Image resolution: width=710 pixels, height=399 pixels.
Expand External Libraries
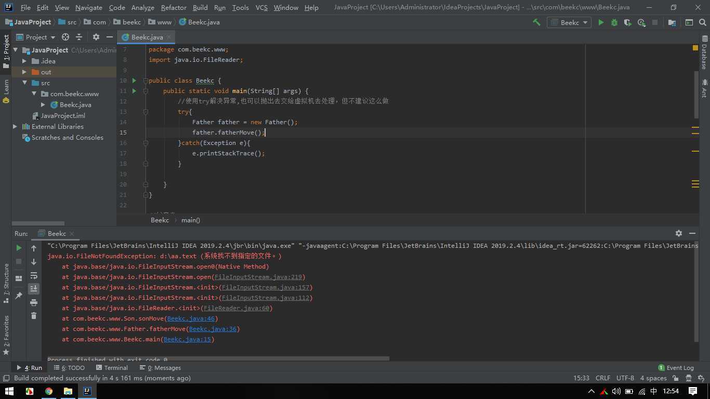click(x=15, y=126)
